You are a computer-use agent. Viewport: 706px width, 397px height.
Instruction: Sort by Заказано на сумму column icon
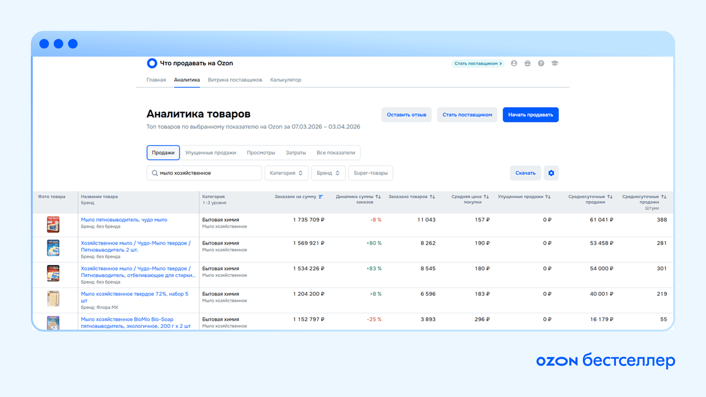pyautogui.click(x=321, y=196)
